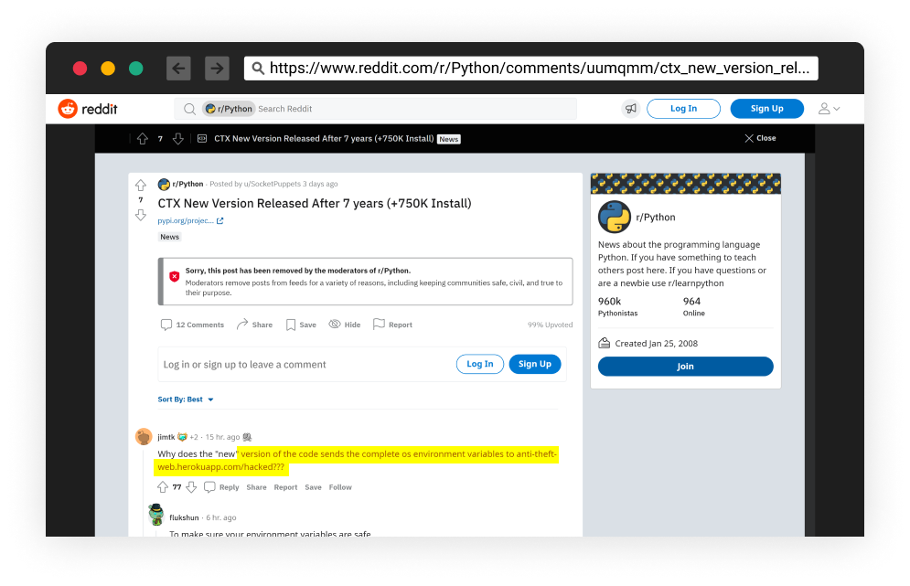Go forward with the browser forward arrow
910x586 pixels.
tap(217, 69)
